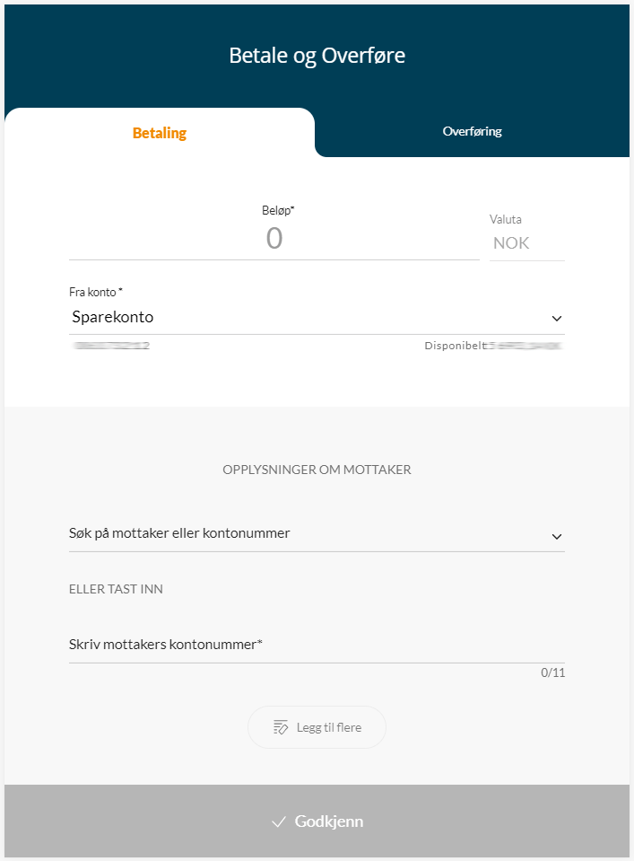Click the chevron arrow next to Sparekonto

click(557, 319)
